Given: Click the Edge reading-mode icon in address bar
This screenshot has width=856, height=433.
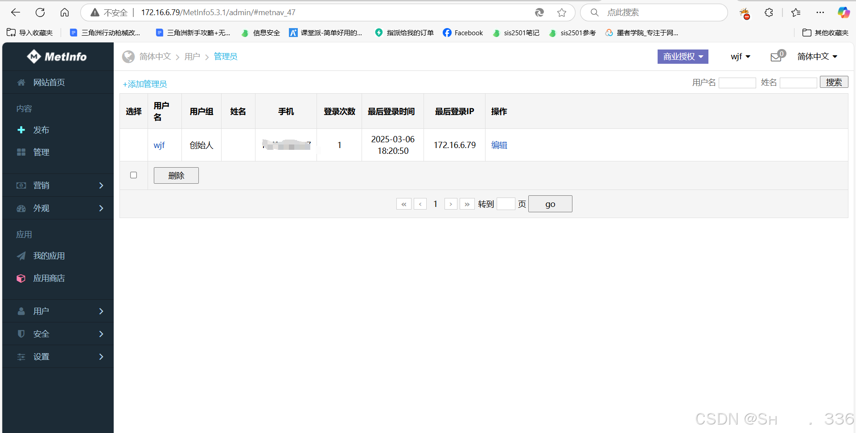Looking at the screenshot, I should tap(539, 12).
